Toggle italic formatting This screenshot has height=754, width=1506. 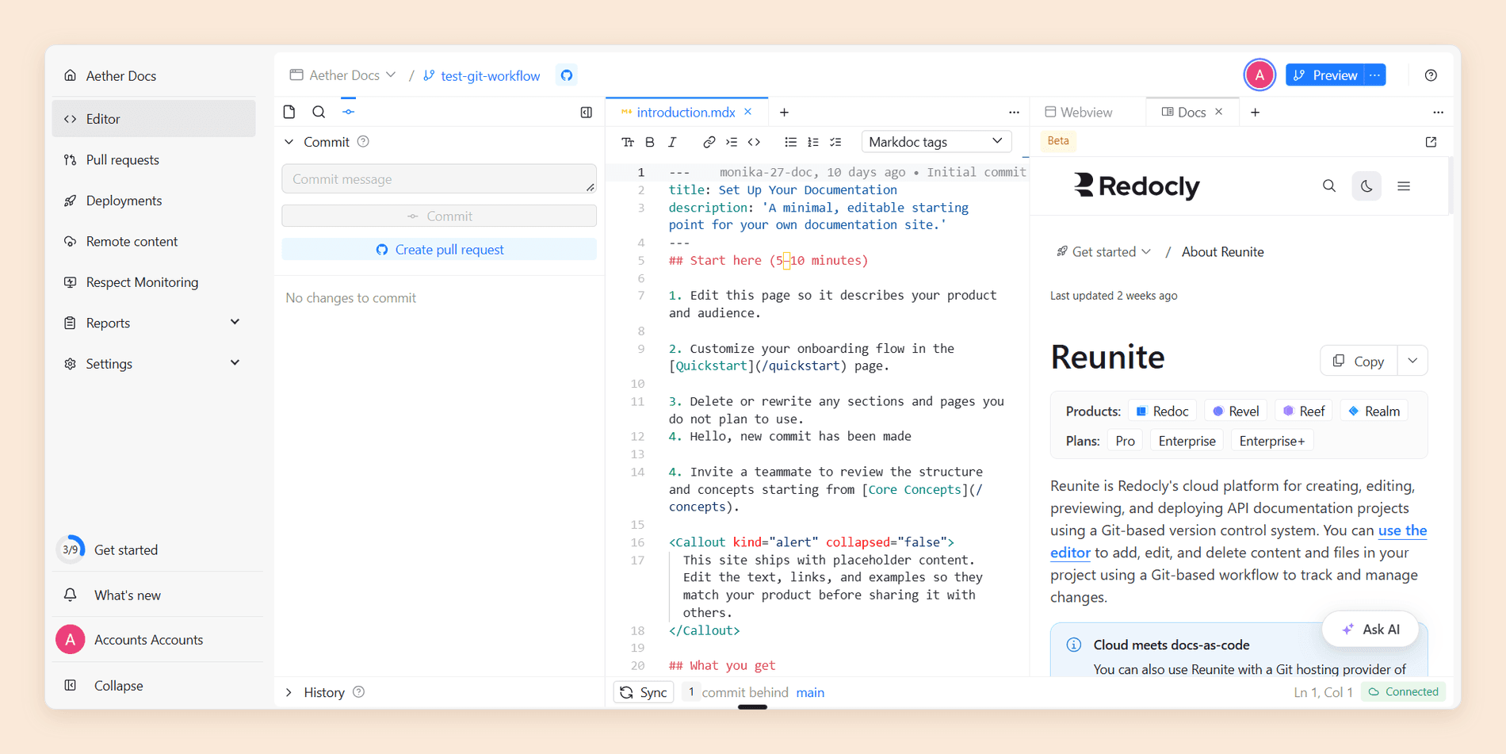(672, 142)
